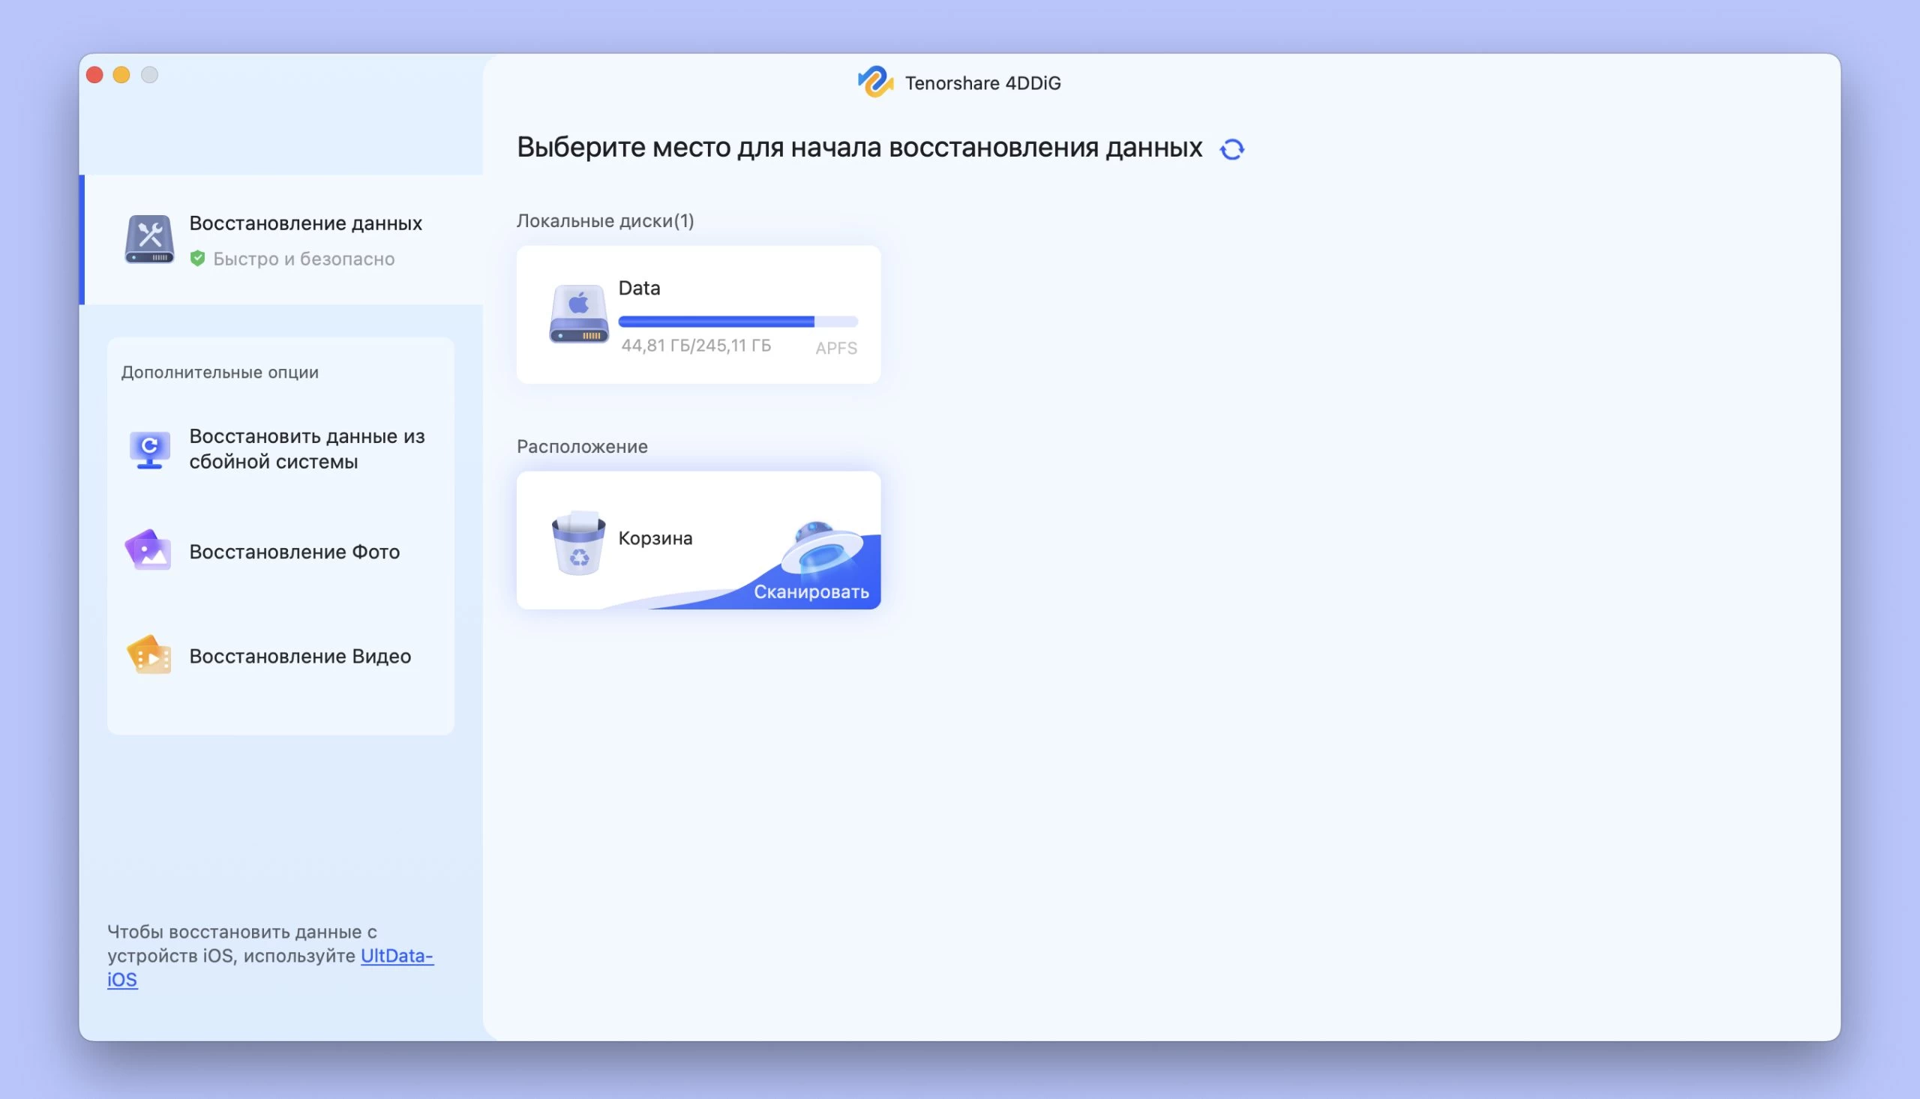
Task: Click the crashed system recovery monitor icon
Action: (149, 449)
